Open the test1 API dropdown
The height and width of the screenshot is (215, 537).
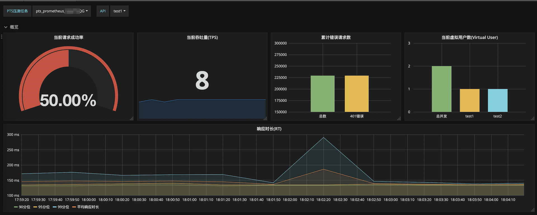(x=119, y=11)
